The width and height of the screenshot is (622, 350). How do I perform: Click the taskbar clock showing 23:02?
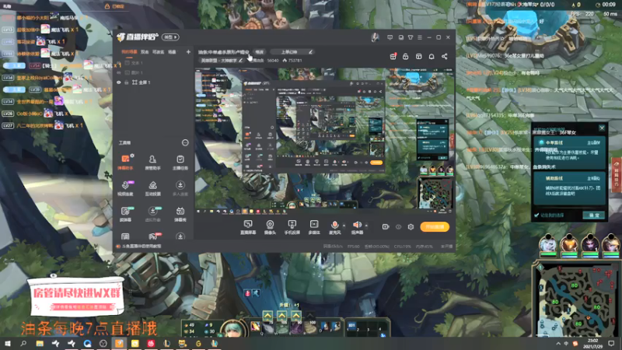tap(592, 344)
